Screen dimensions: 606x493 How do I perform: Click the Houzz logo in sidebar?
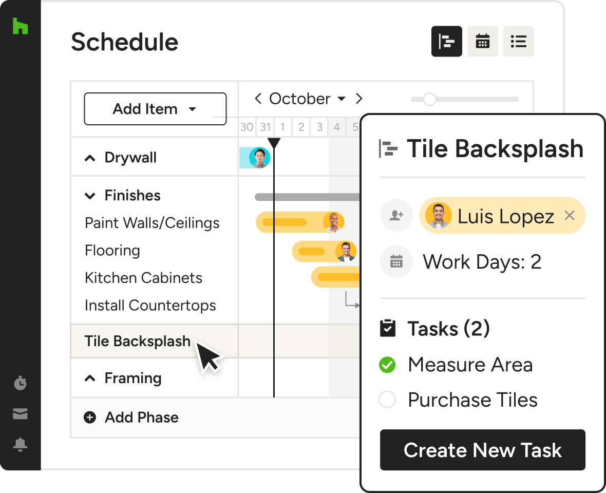(x=20, y=26)
